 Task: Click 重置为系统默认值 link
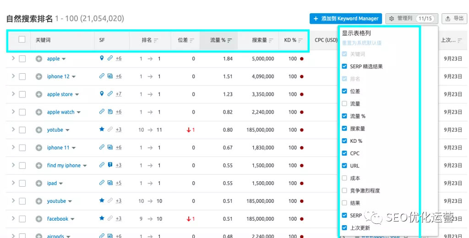(x=362, y=43)
